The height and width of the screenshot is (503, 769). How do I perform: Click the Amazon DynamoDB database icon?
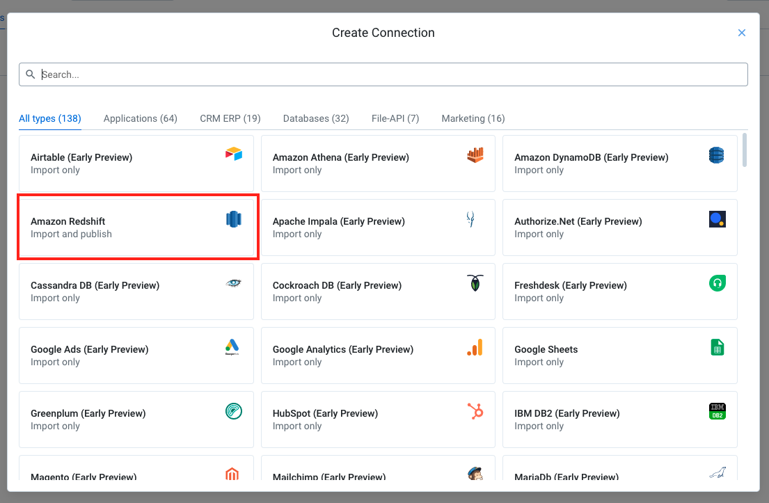click(717, 154)
